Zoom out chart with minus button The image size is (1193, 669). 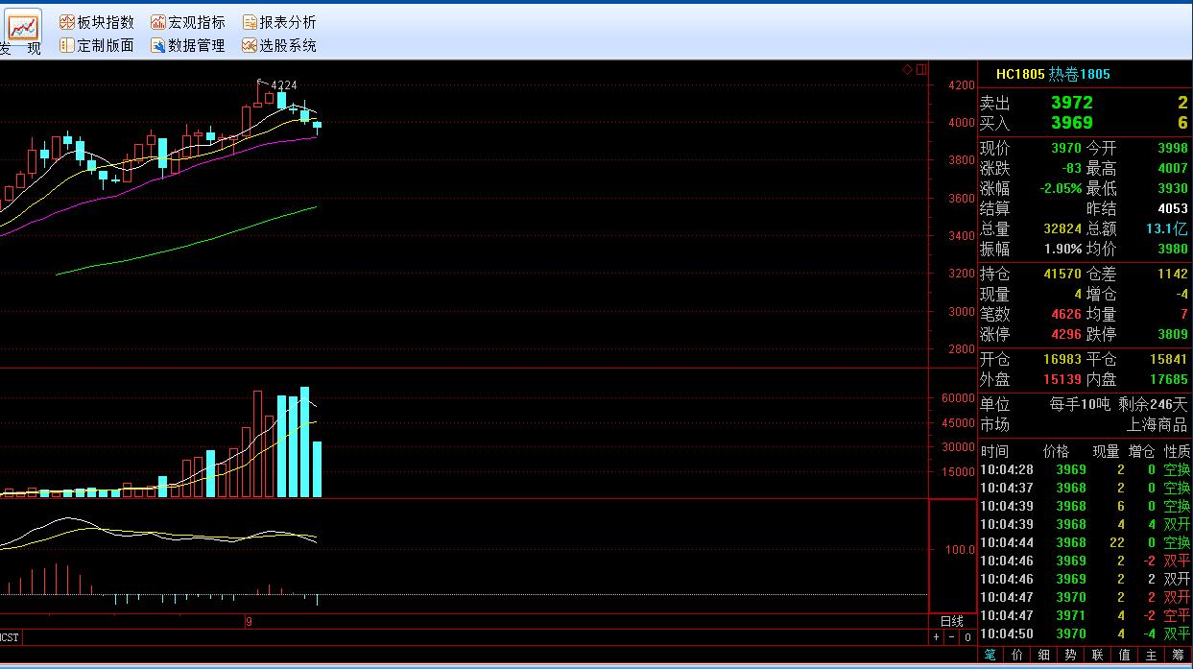click(952, 637)
